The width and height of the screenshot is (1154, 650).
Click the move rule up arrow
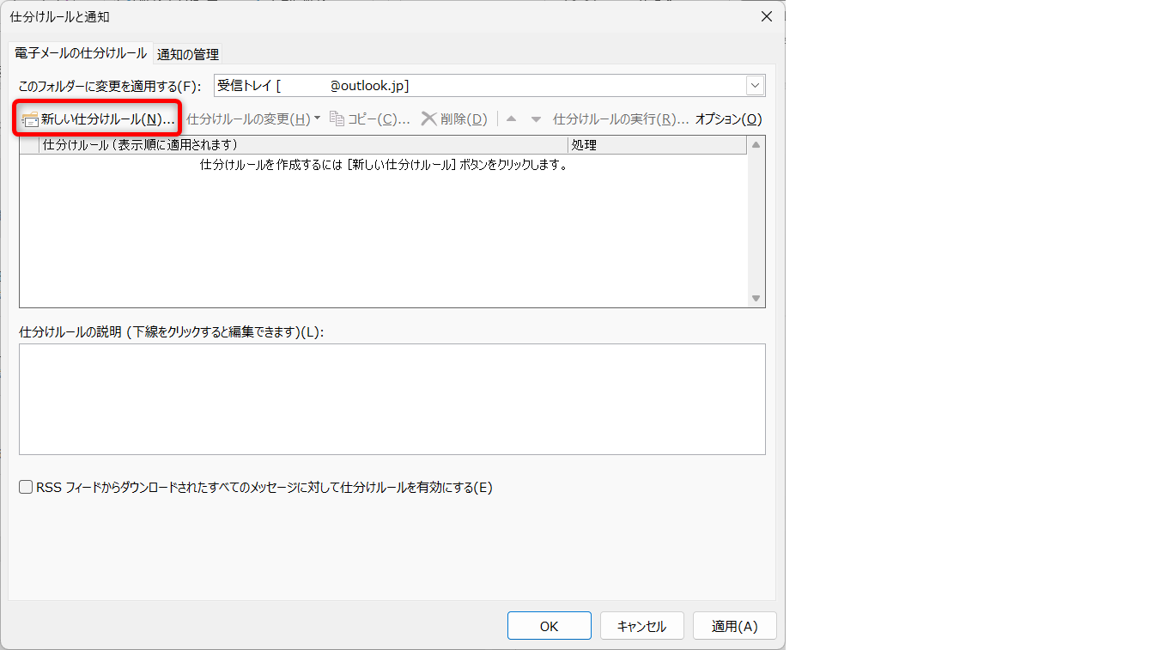511,119
